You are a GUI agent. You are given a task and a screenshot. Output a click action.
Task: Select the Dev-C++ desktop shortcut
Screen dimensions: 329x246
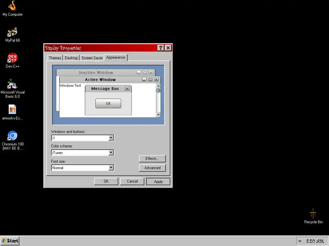[x=13, y=61]
